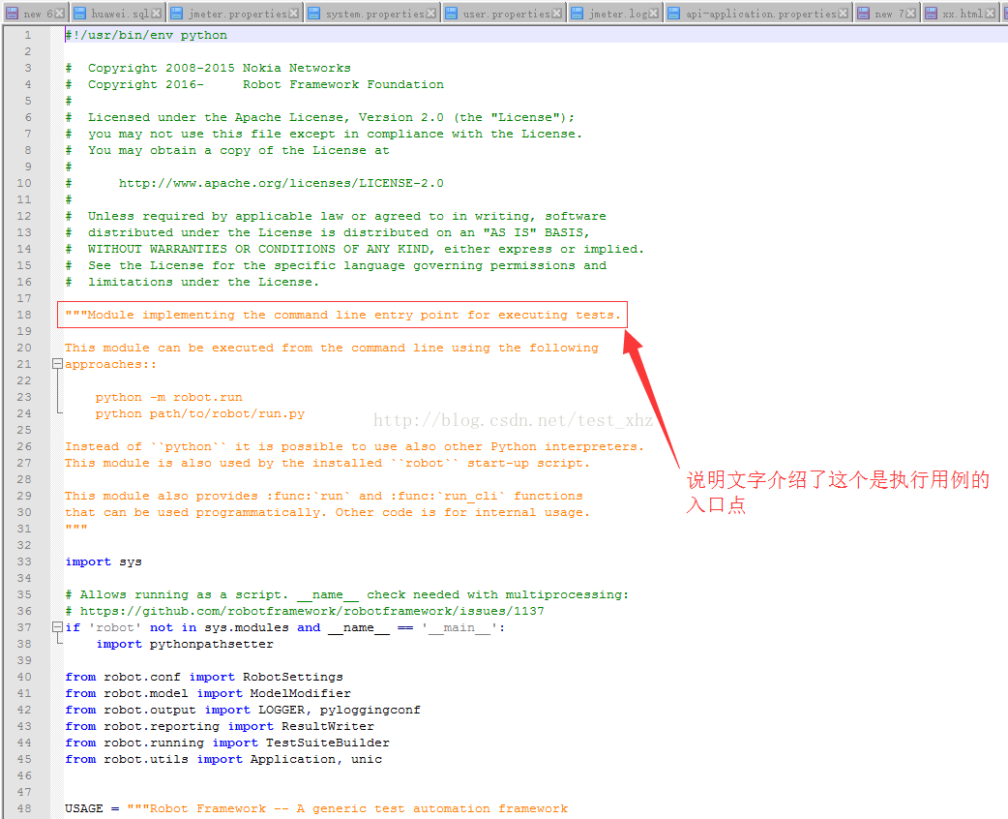The width and height of the screenshot is (1008, 819).
Task: Click 'ModelModifier' import name
Action: pos(300,693)
